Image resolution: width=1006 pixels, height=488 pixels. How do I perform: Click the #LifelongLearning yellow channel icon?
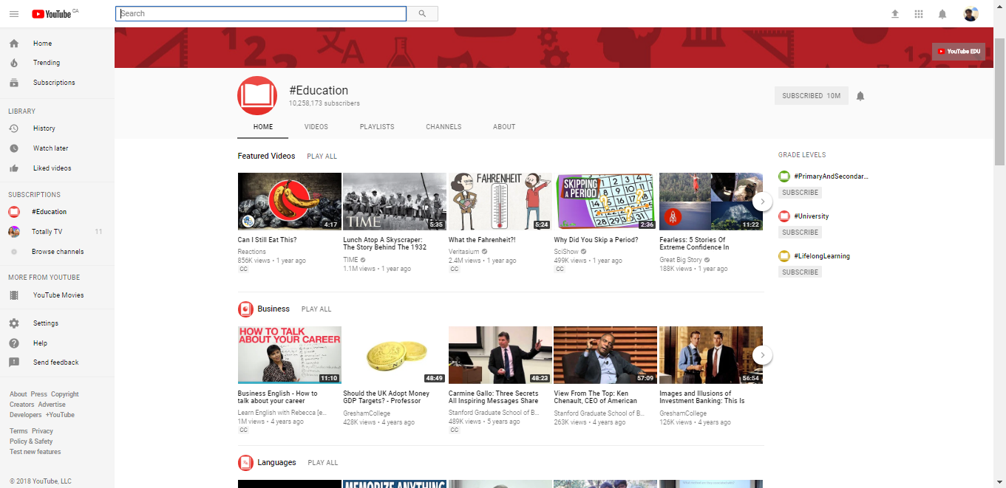coord(784,256)
